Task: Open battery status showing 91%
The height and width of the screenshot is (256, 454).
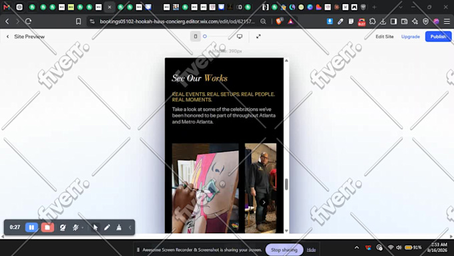Action: [413, 247]
